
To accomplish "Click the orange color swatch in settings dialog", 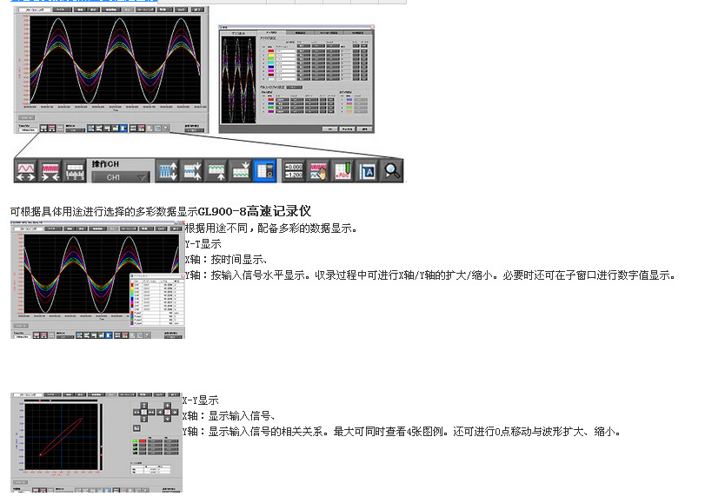I will pos(349,111).
